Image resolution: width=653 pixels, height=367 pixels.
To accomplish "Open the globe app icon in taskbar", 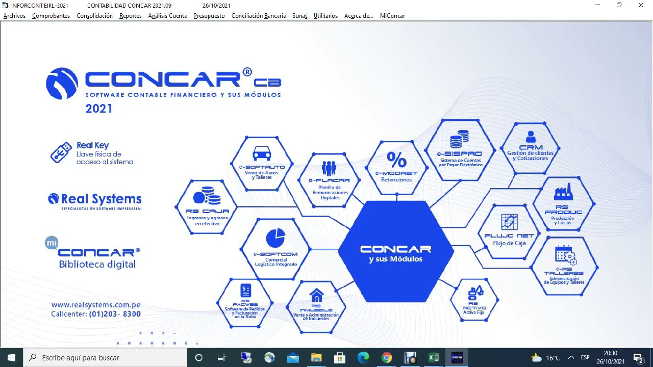I will [x=269, y=358].
